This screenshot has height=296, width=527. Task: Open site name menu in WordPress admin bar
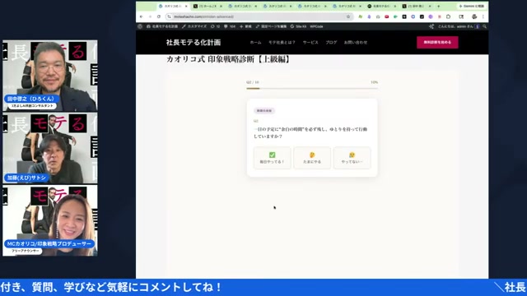point(162,26)
